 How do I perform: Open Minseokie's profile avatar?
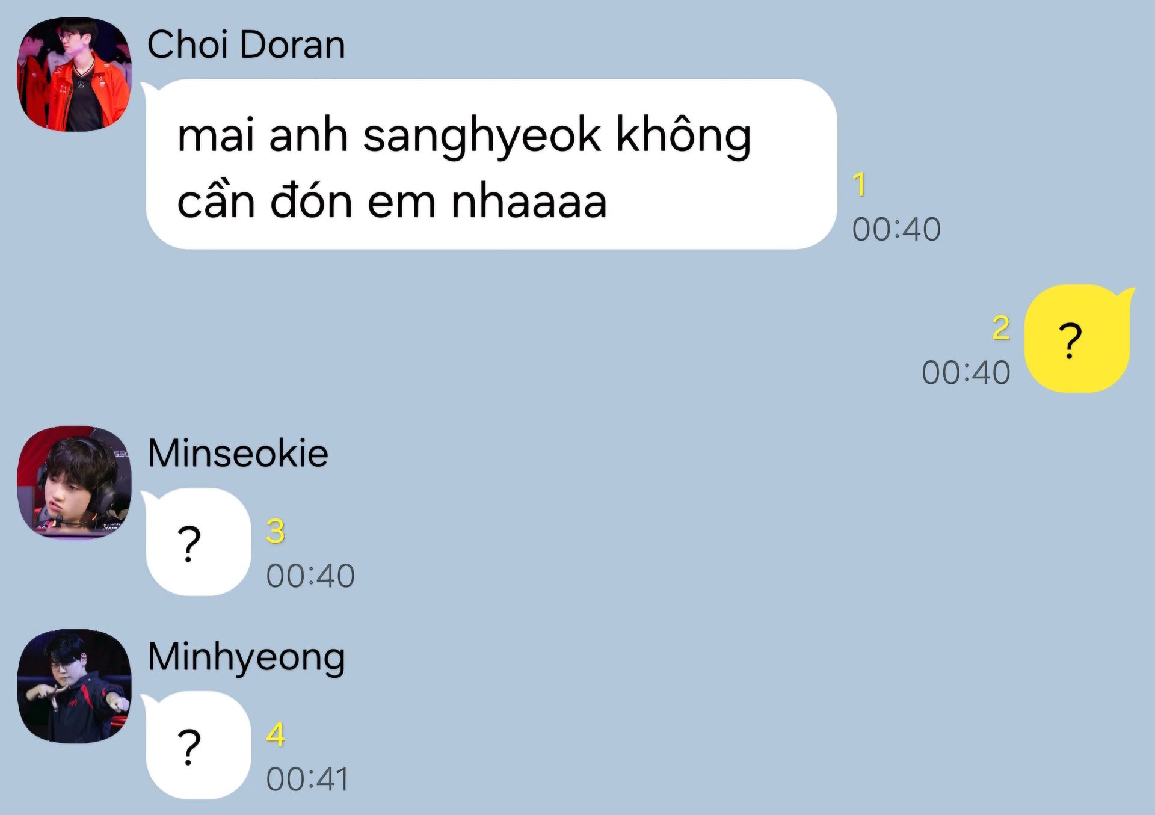74,482
